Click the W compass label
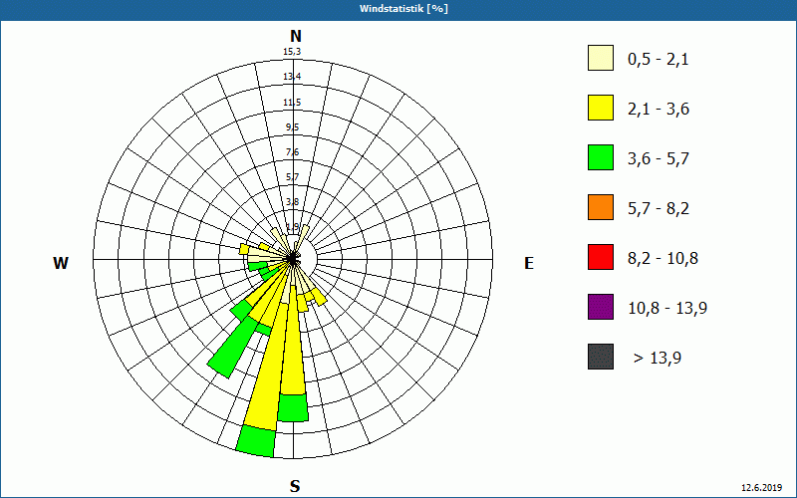Screen dimensions: 797x498 (61, 263)
